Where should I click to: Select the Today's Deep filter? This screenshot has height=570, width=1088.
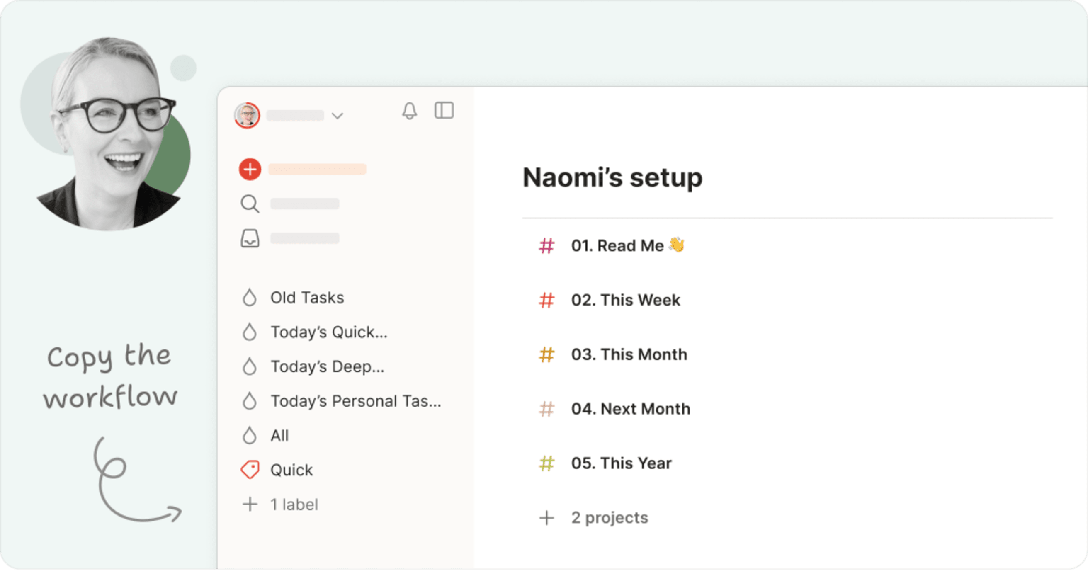[327, 367]
